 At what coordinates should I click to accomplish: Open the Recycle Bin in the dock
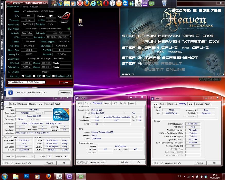[x=165, y=3]
